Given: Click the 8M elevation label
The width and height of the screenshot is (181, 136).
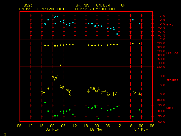Looking at the screenshot, I should pos(123,5).
